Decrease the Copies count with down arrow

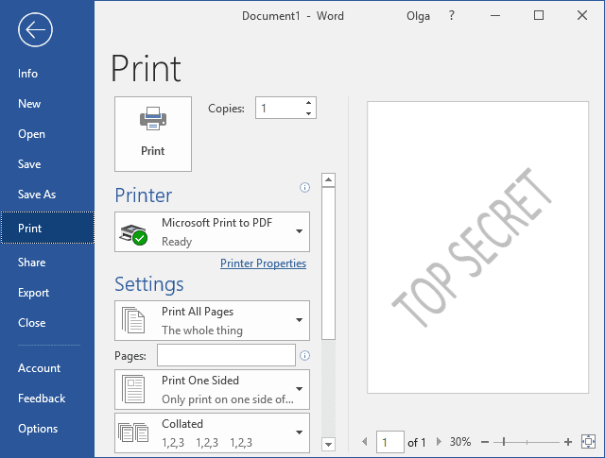point(308,113)
